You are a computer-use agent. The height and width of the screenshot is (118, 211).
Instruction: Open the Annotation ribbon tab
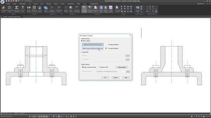(22, 4)
